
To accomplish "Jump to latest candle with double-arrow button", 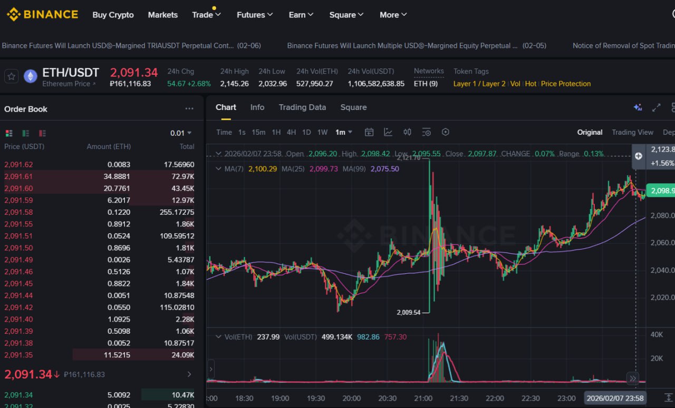I will tap(633, 378).
